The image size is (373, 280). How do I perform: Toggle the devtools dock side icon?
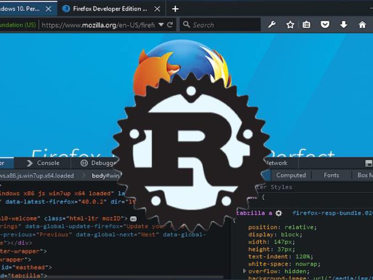(369, 163)
